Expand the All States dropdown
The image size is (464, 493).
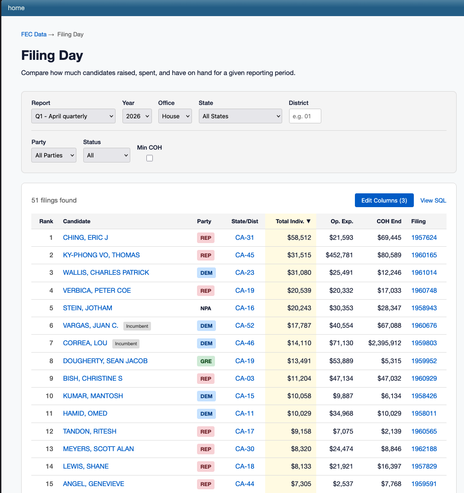[x=240, y=116]
